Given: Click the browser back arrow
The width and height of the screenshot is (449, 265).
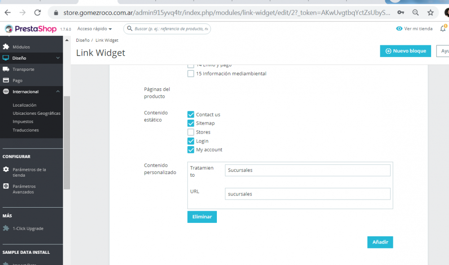Looking at the screenshot, I should click(8, 13).
